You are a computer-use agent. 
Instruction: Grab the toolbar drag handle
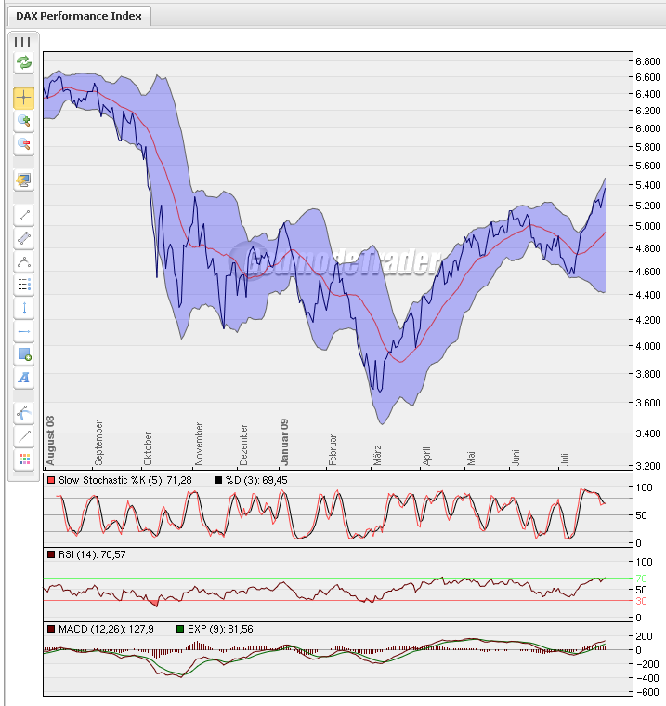tap(23, 42)
